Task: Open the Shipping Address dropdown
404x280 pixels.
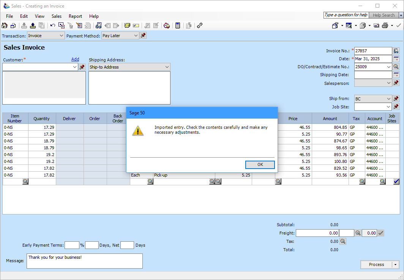Action: tap(167, 67)
